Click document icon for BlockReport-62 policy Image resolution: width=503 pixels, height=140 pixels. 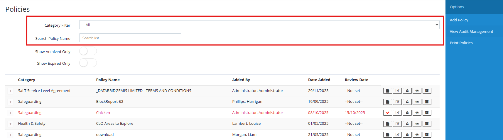click(x=387, y=102)
